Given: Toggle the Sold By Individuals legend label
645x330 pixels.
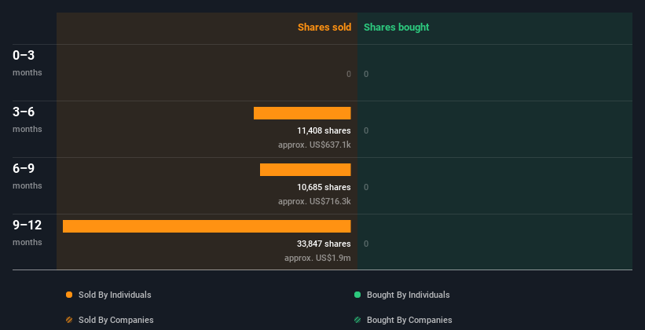Looking at the screenshot, I should [115, 295].
